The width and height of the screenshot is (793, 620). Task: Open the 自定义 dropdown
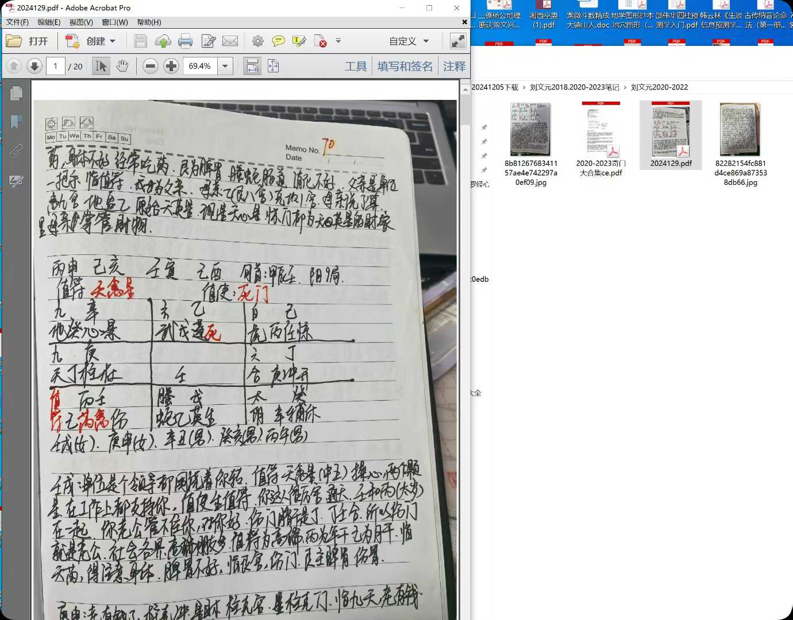coord(409,41)
